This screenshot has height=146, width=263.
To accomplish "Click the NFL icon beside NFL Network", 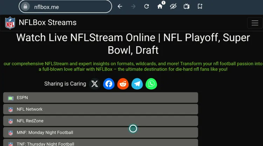I will [x=11, y=110].
